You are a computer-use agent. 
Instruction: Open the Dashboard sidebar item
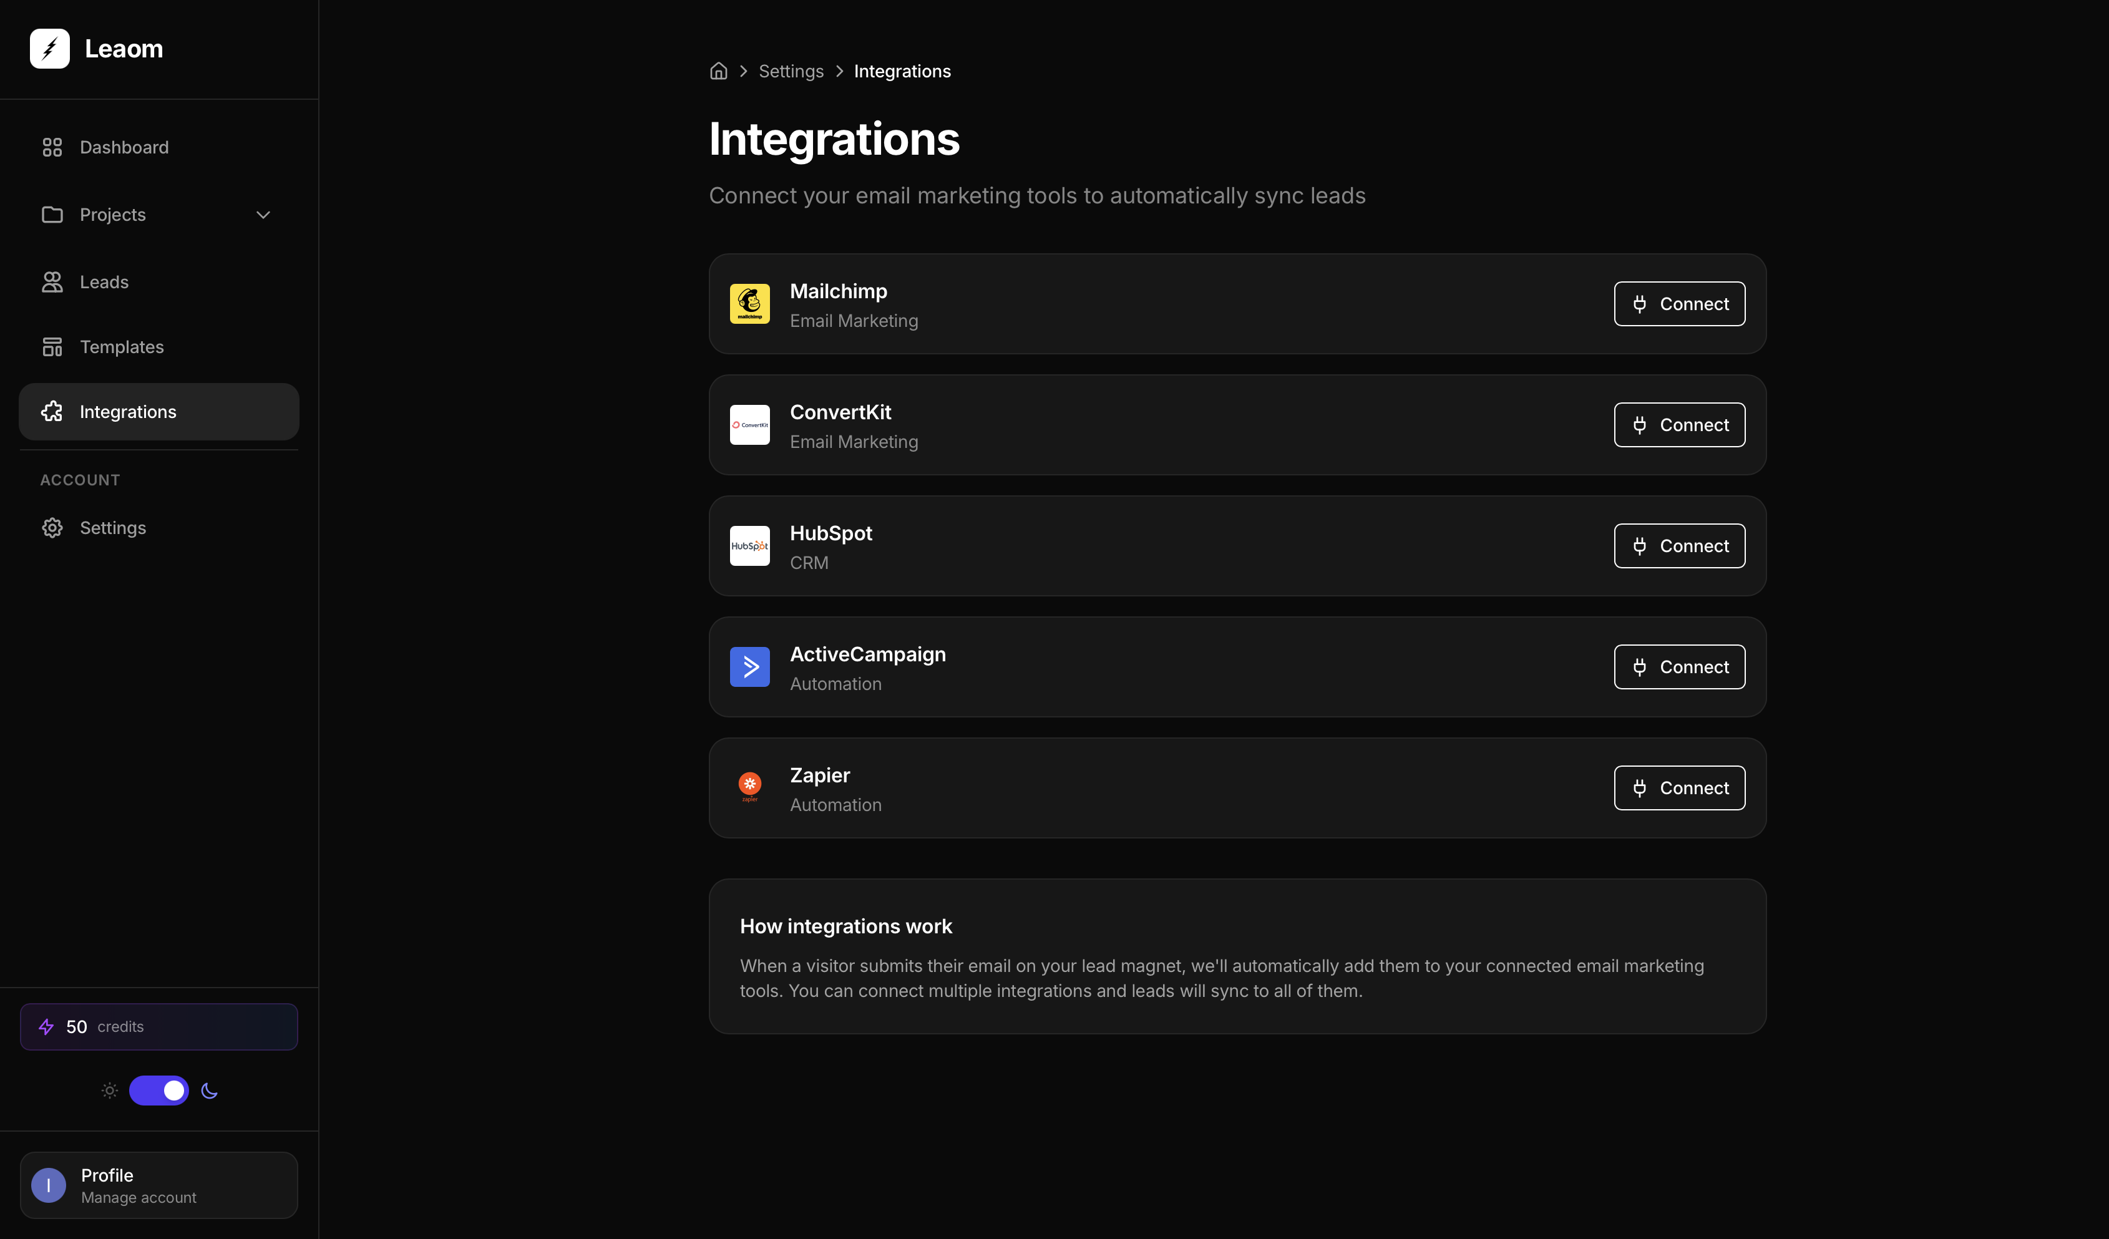[x=124, y=147]
